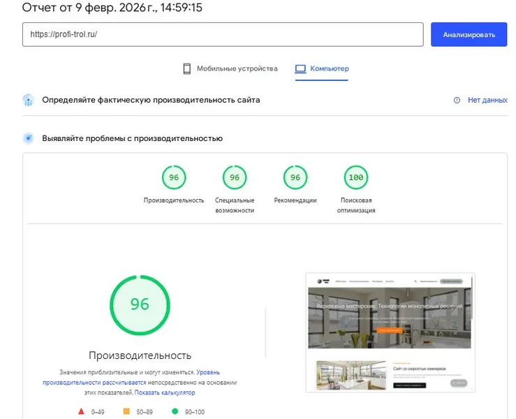
Task: Click the green circle 90–100 legend icon
Action: (x=175, y=411)
